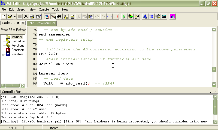
Task: Open the dropdown arrow beside Open folder
Action: click(x=14, y=17)
